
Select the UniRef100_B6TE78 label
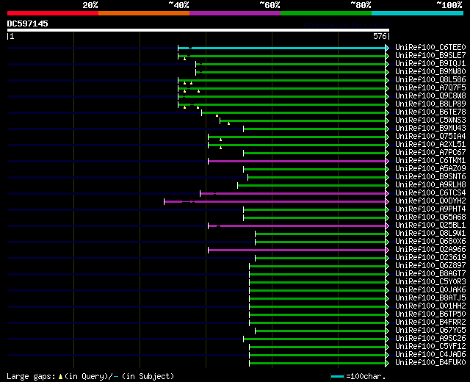430,112
